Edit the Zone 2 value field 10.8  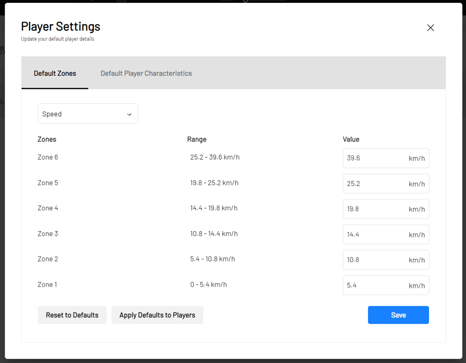point(386,260)
